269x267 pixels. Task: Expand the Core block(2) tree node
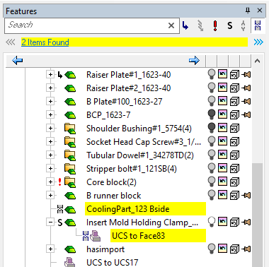tap(50, 182)
